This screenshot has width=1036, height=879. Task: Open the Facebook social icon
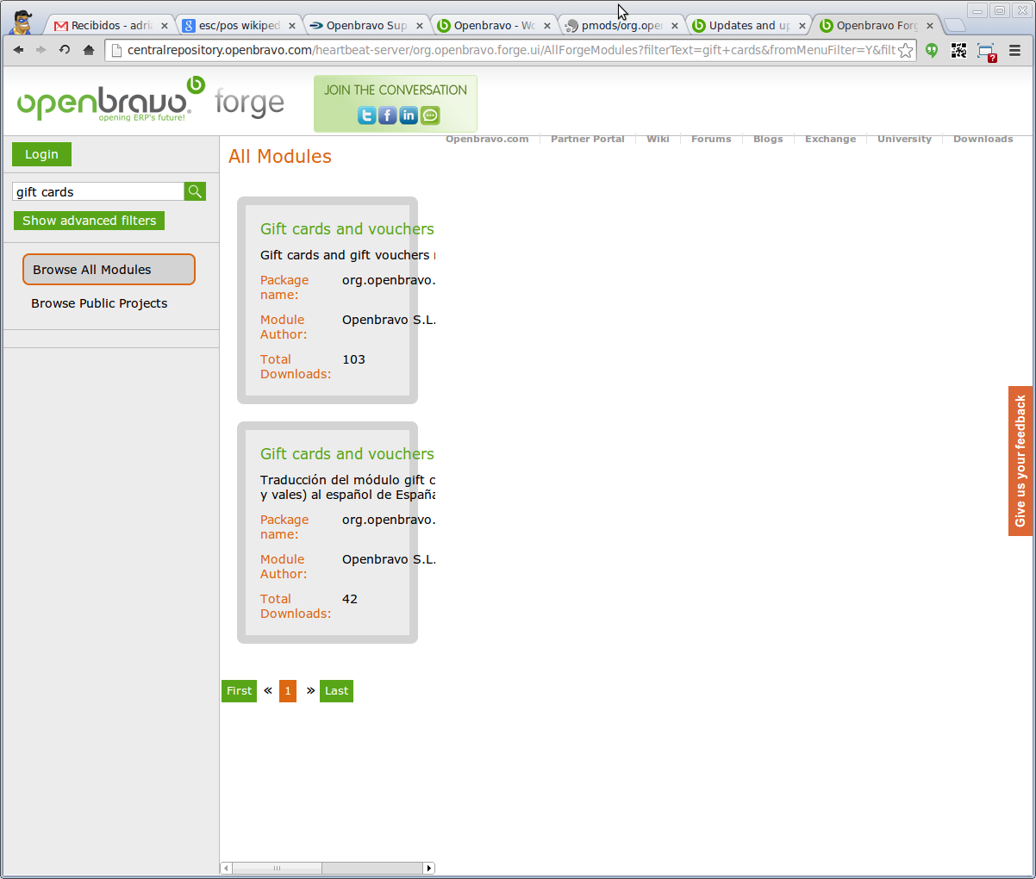click(x=388, y=115)
